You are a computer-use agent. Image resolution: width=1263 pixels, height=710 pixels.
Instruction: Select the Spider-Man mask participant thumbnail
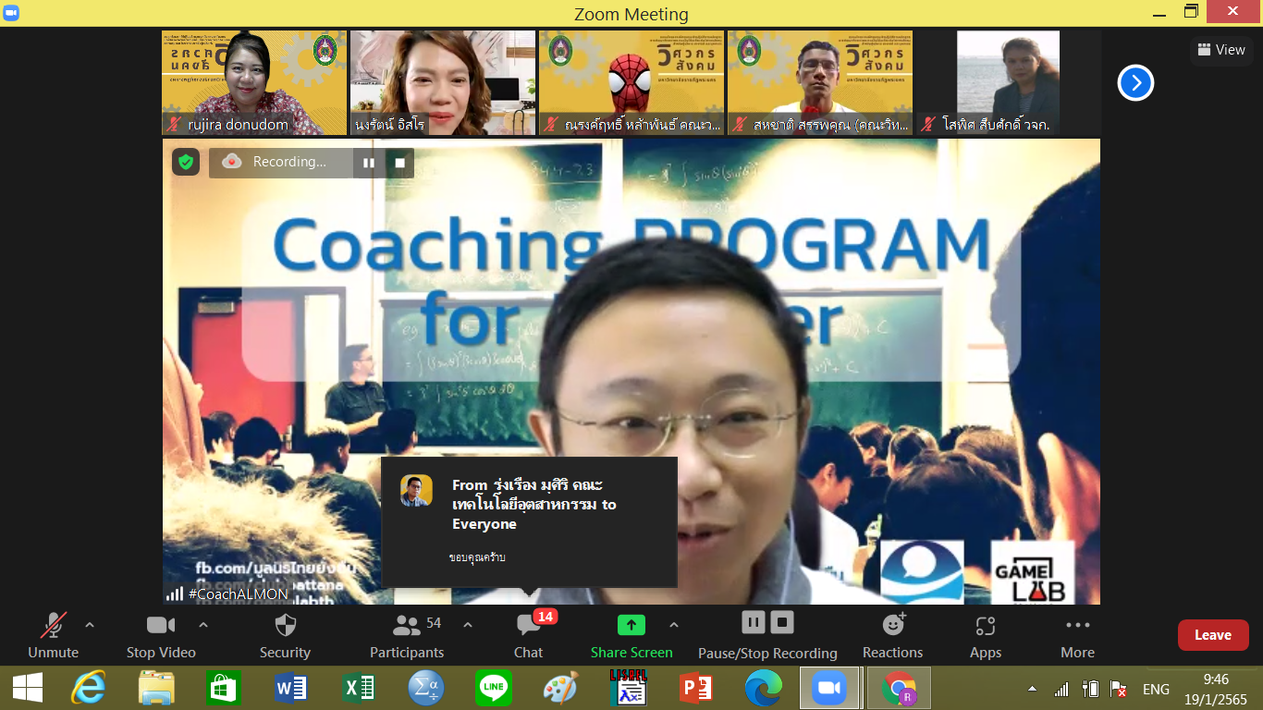pos(631,83)
